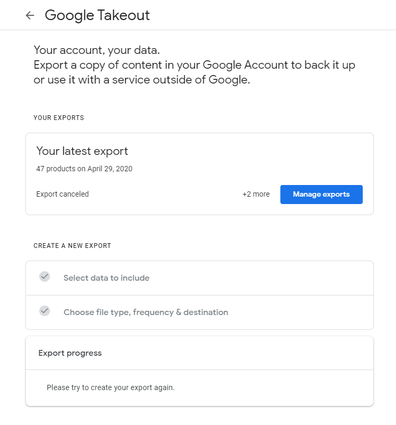Click the checkmark icon beside Select data

45,276
